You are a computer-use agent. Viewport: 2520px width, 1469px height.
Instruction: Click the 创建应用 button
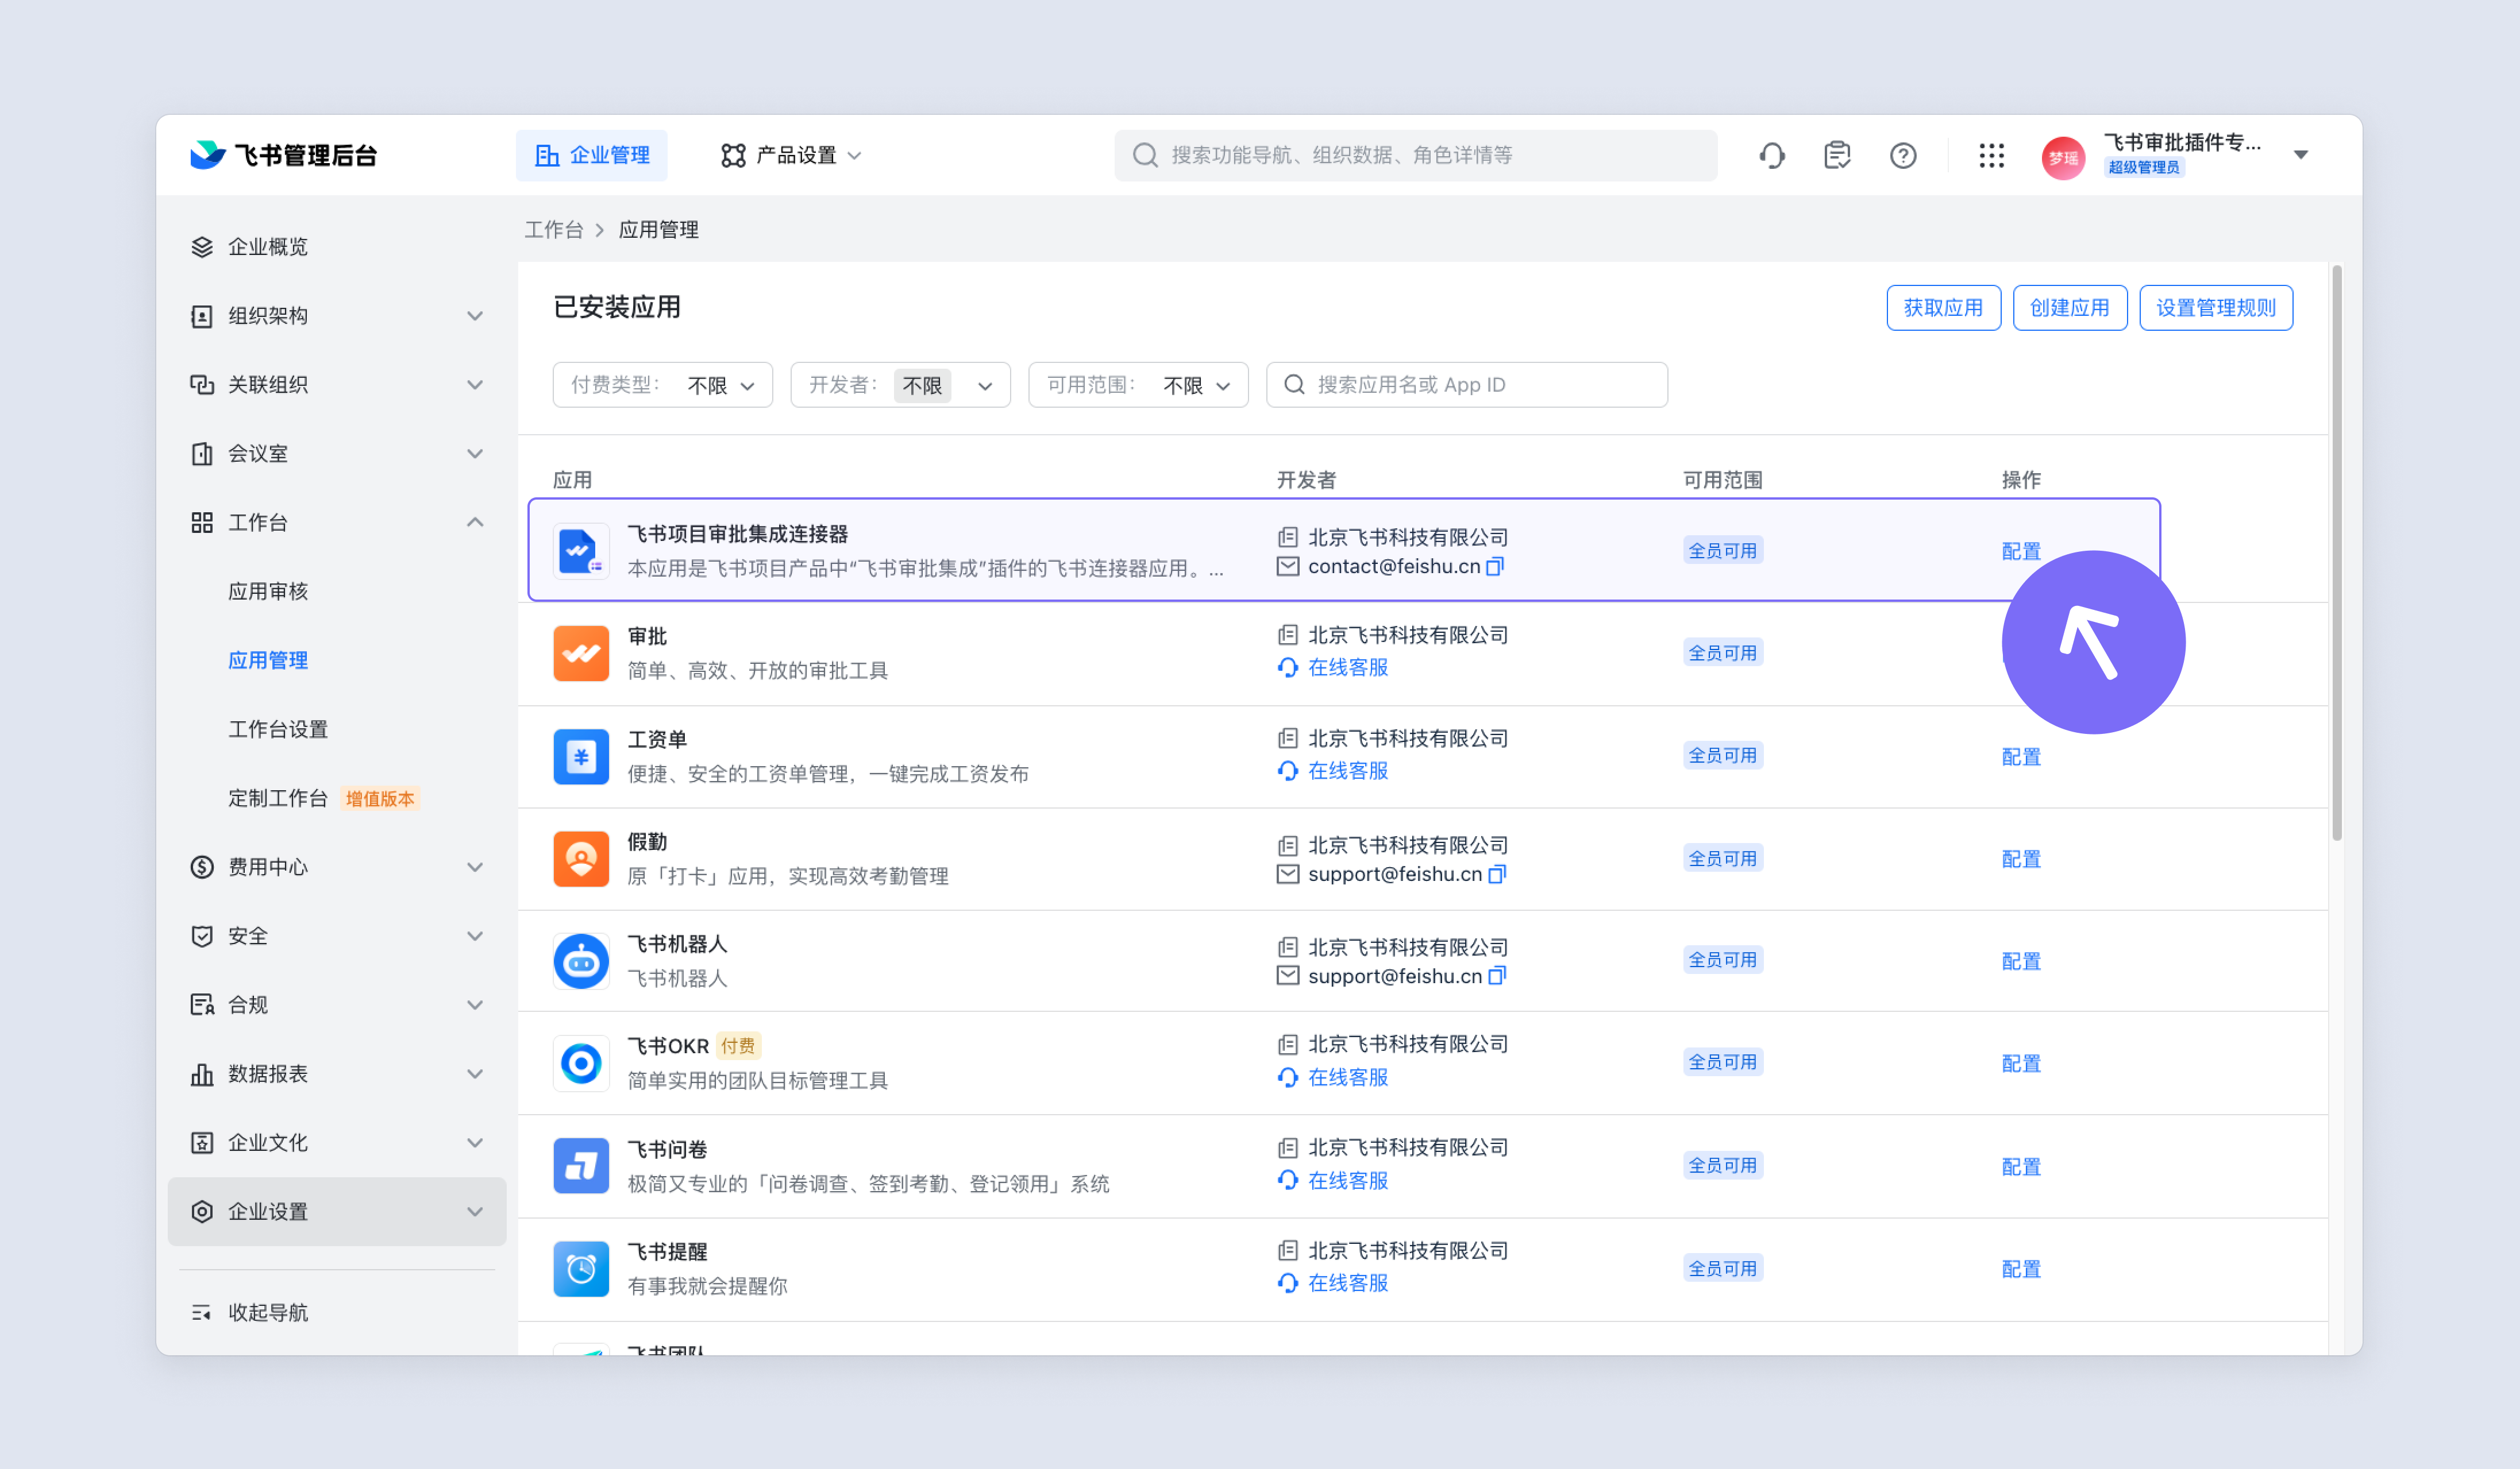point(2069,308)
